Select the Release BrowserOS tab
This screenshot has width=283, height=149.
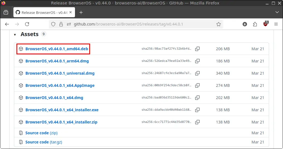[44, 12]
